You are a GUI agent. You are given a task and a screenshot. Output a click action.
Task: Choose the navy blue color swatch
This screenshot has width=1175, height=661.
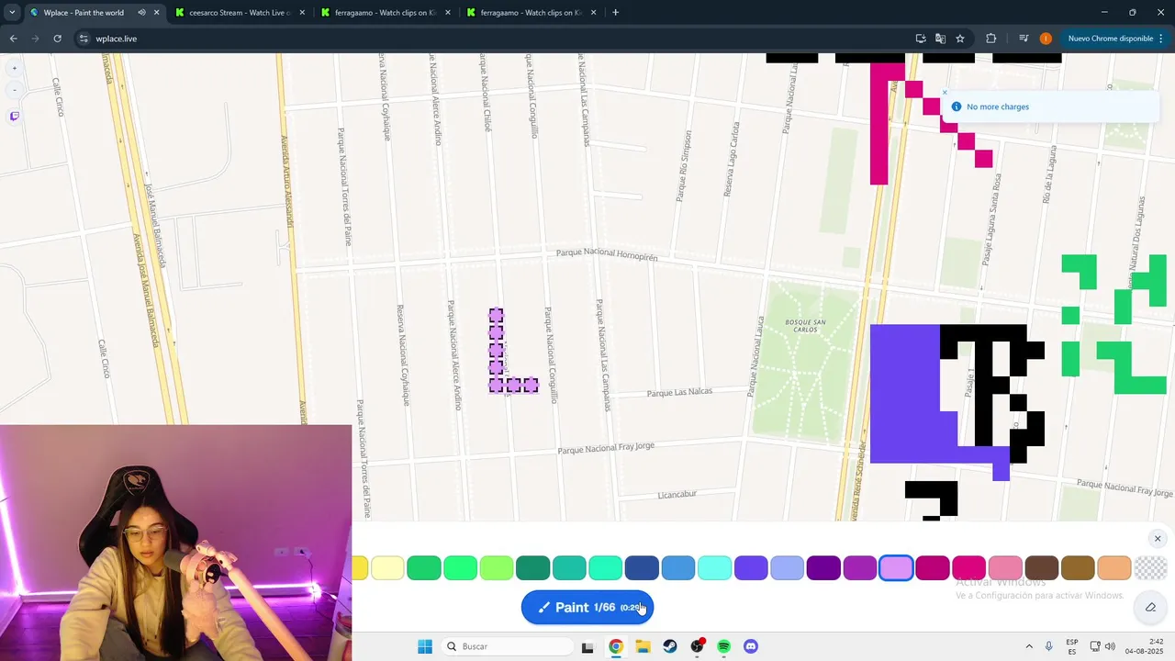coord(642,568)
